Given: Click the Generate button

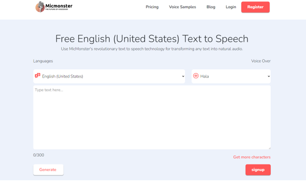Looking at the screenshot, I should tap(48, 170).
